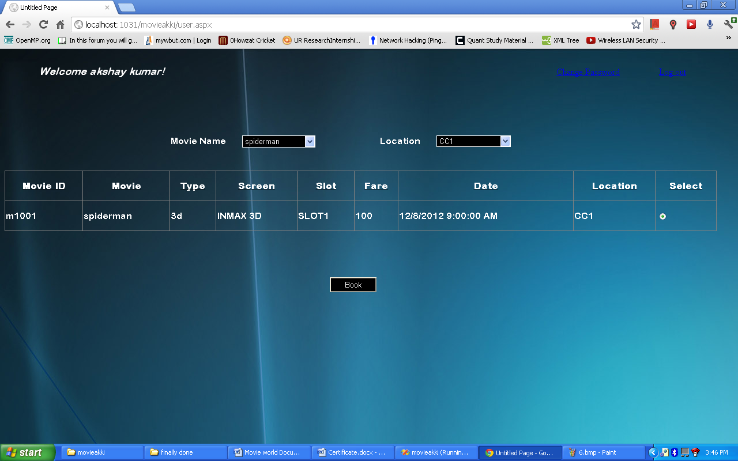Viewport: 738px width, 461px height.
Task: Click the Change Password link
Action: tap(588, 72)
